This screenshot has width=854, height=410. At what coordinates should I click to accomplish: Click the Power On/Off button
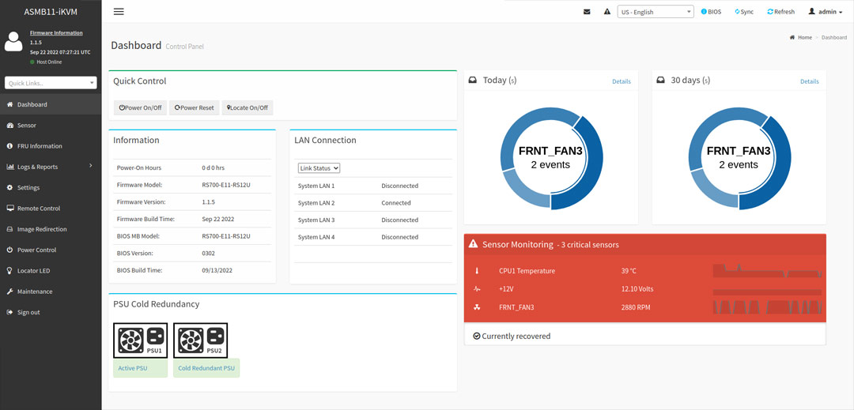(141, 107)
